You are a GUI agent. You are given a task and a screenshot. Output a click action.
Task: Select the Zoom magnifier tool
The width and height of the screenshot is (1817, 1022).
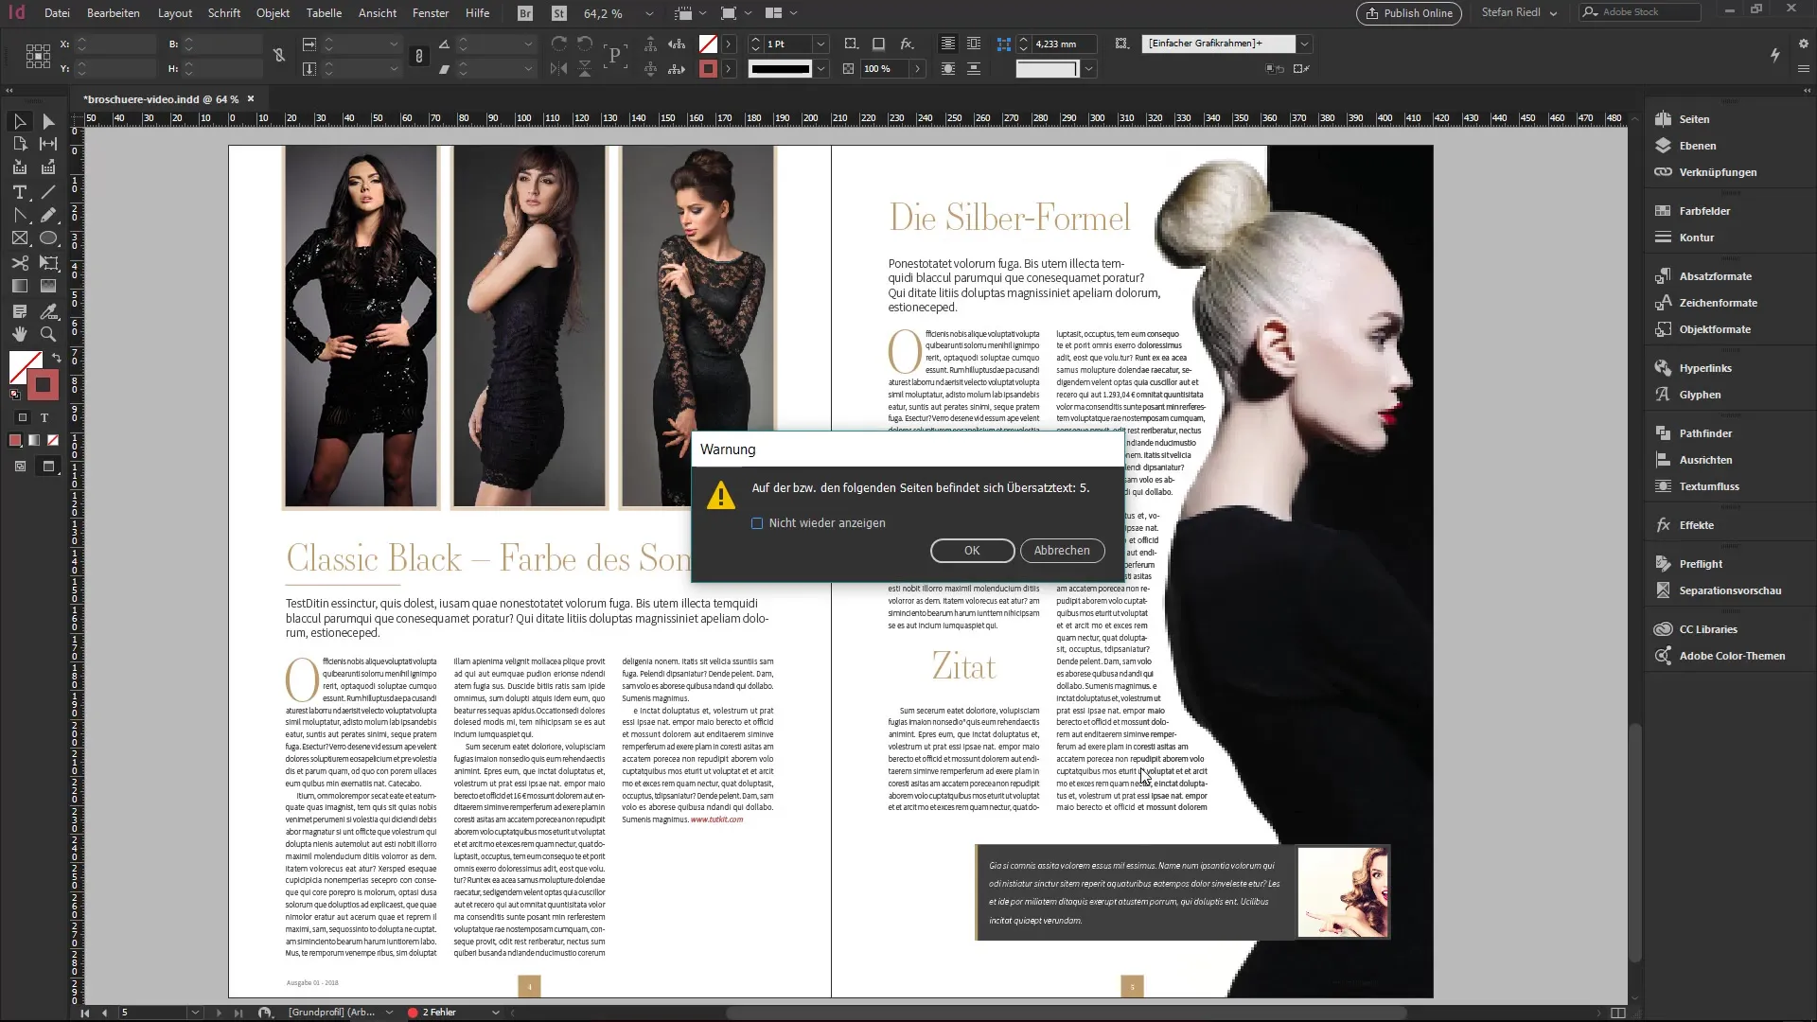coord(48,334)
